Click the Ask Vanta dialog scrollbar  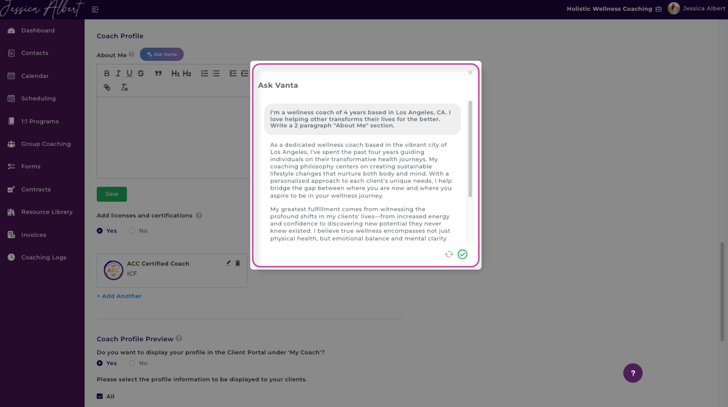[x=470, y=149]
